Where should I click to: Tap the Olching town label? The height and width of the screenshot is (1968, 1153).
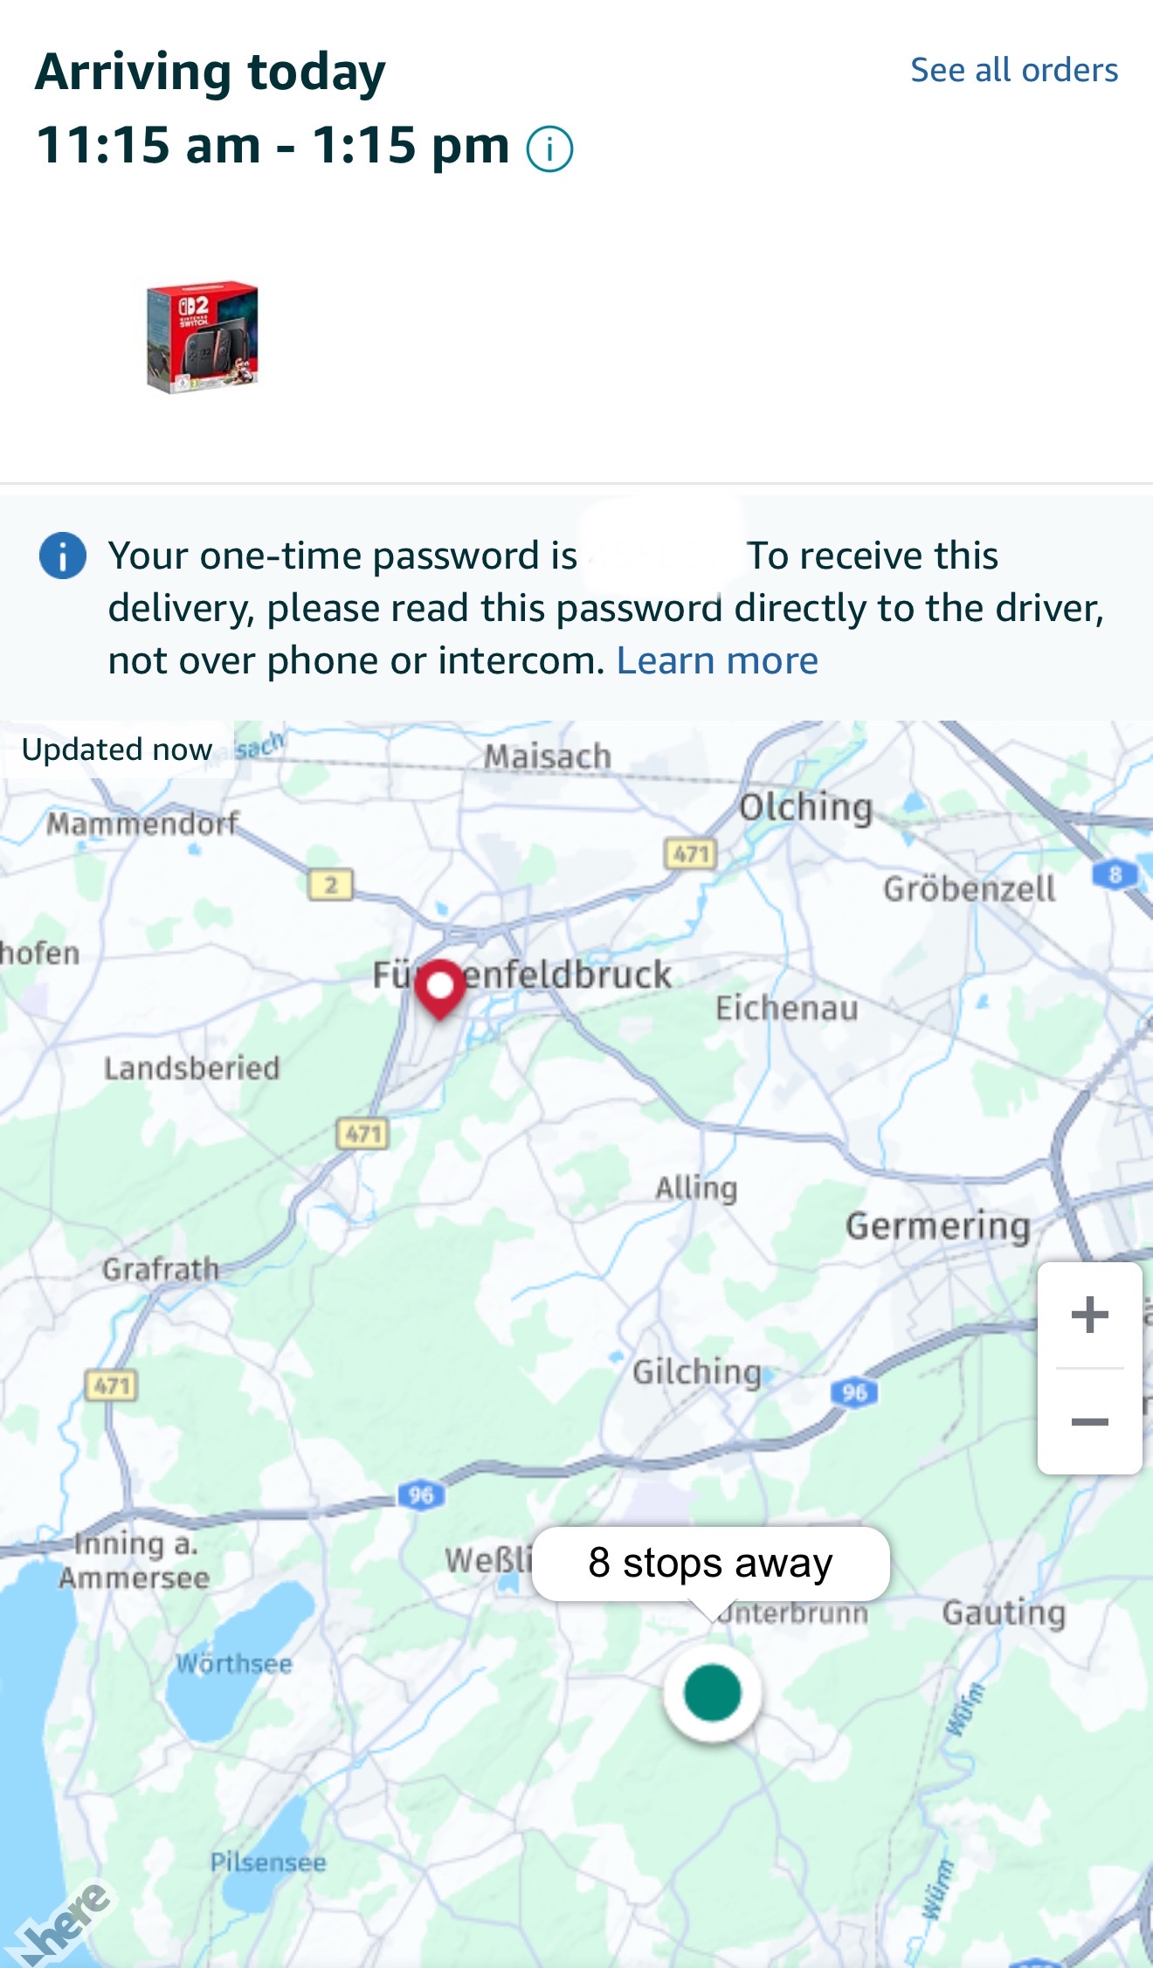(805, 807)
